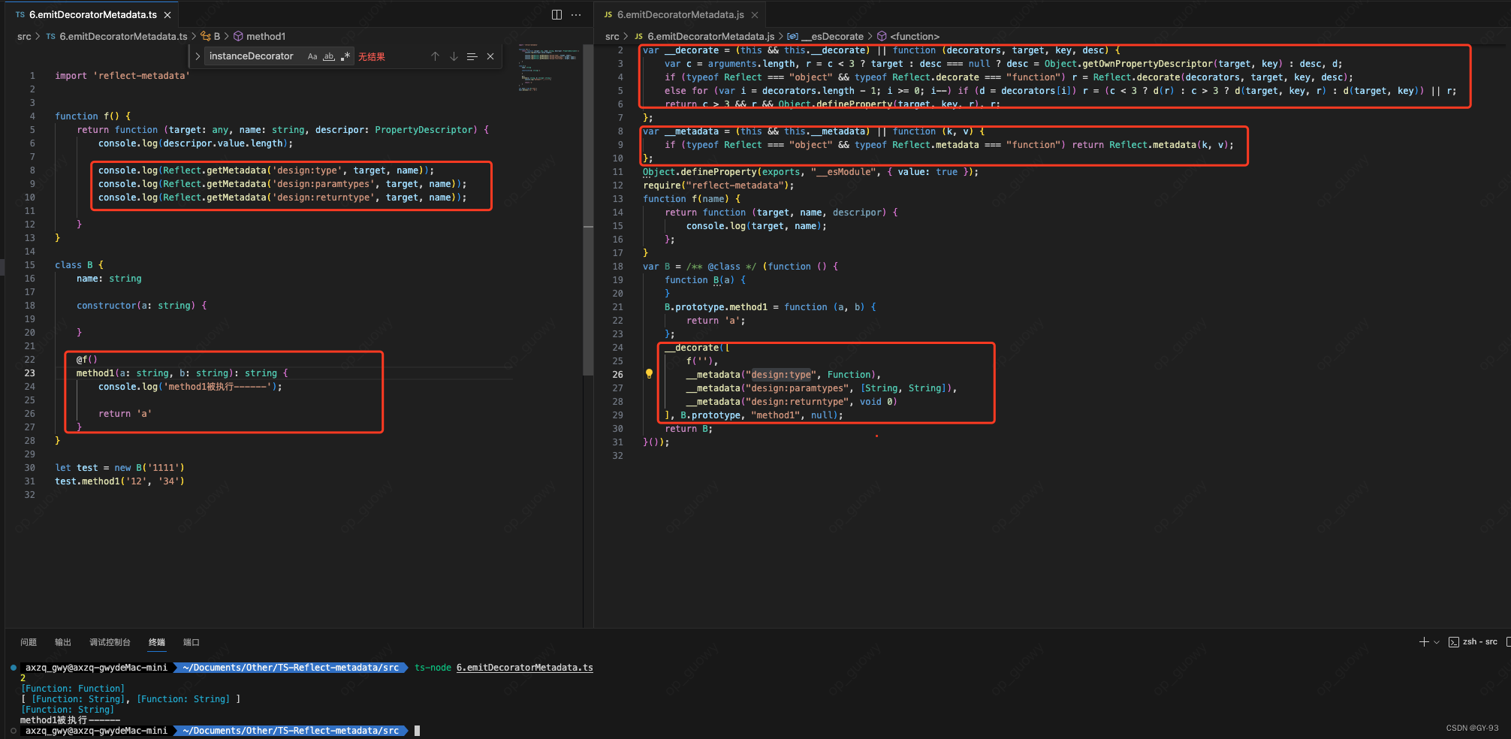
Task: Open the 问题 (Problems) panel tab
Action: (x=29, y=642)
